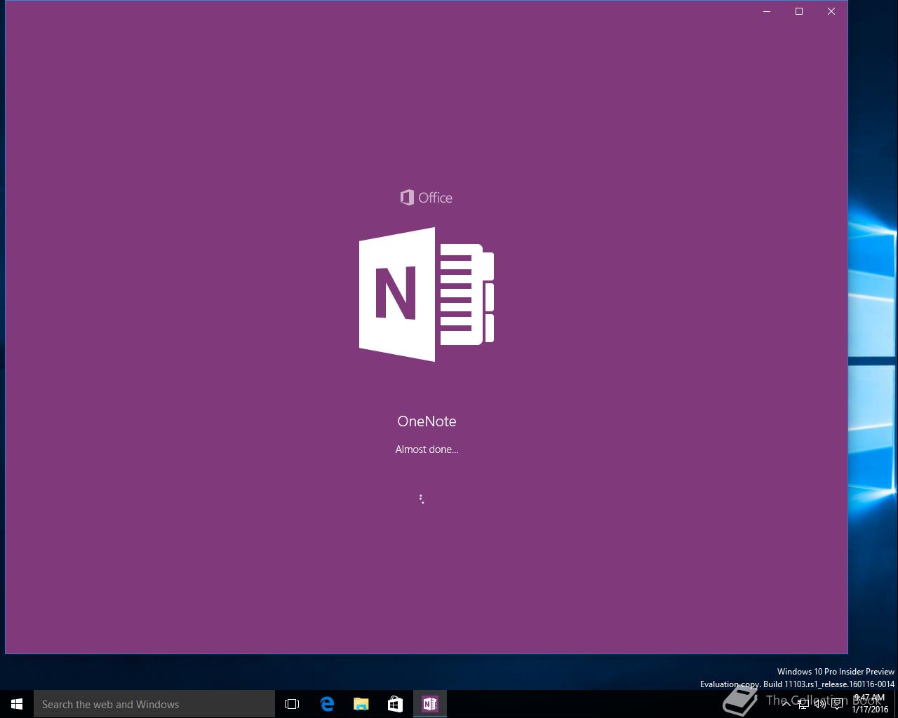Select the OneNote taskbar button
898x718 pixels.
point(430,704)
